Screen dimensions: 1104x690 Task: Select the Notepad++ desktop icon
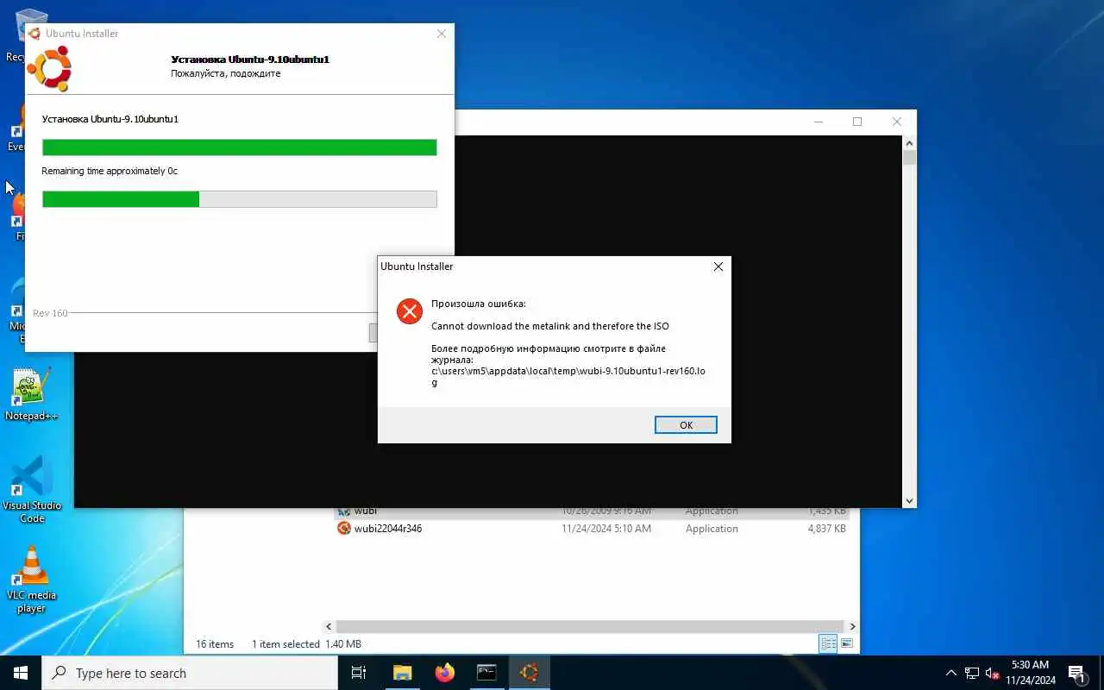point(32,395)
